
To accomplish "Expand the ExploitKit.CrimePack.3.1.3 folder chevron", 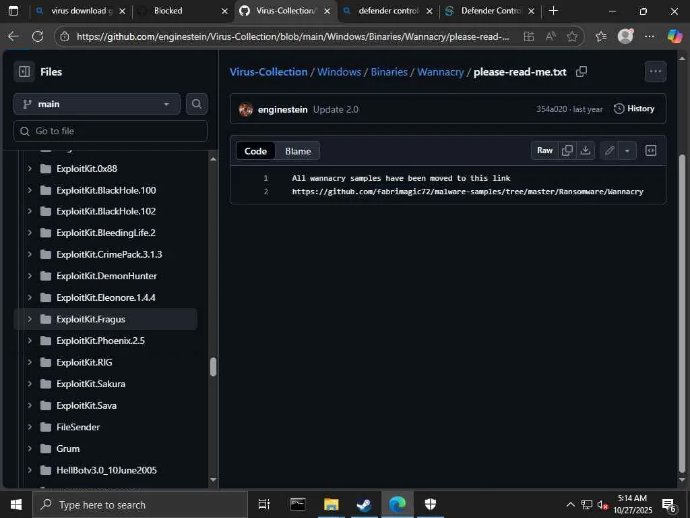I will click(x=30, y=254).
